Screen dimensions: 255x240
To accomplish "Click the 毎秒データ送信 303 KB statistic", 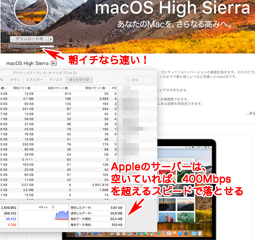I will coord(96,225).
